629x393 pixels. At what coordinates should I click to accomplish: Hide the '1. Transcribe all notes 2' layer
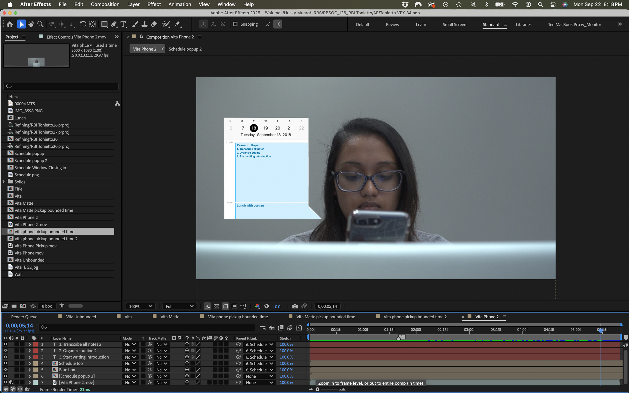(x=5, y=344)
